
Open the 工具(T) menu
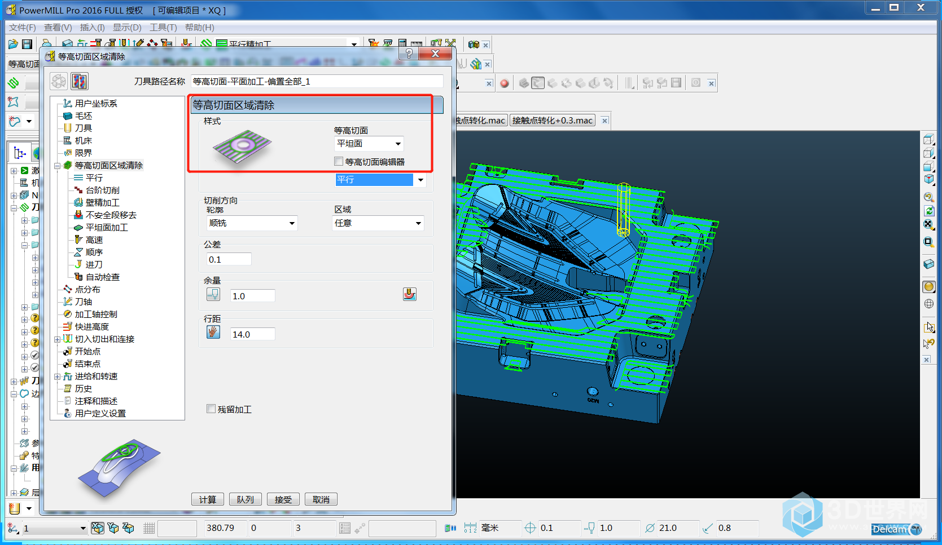coord(163,28)
